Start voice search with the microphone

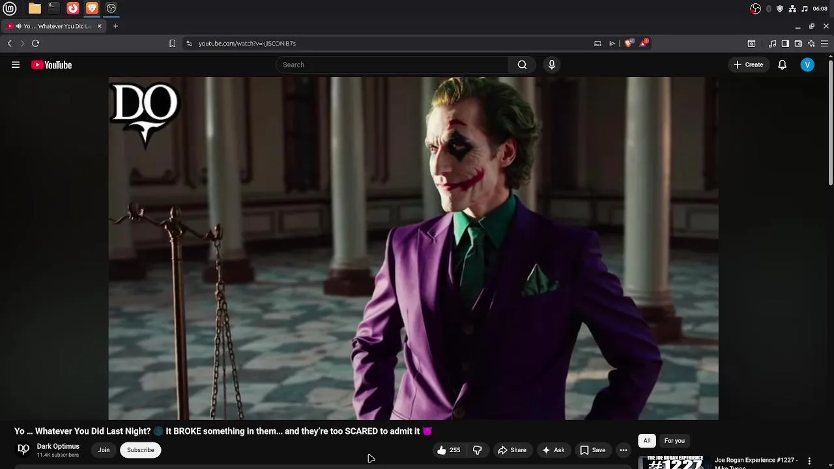tap(552, 64)
